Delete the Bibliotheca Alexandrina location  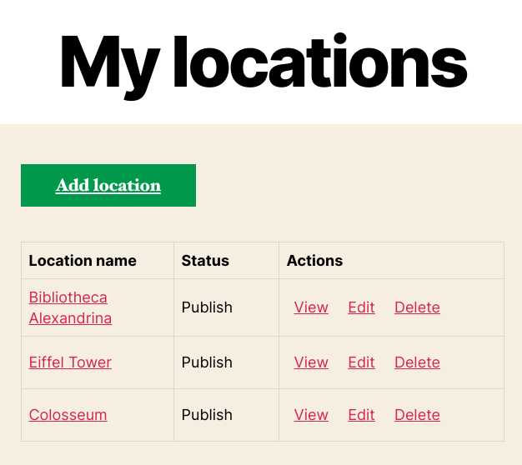tap(417, 307)
